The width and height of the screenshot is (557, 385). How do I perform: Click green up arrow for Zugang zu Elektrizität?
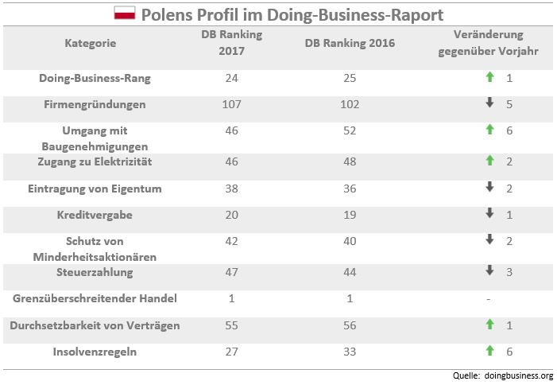click(489, 161)
